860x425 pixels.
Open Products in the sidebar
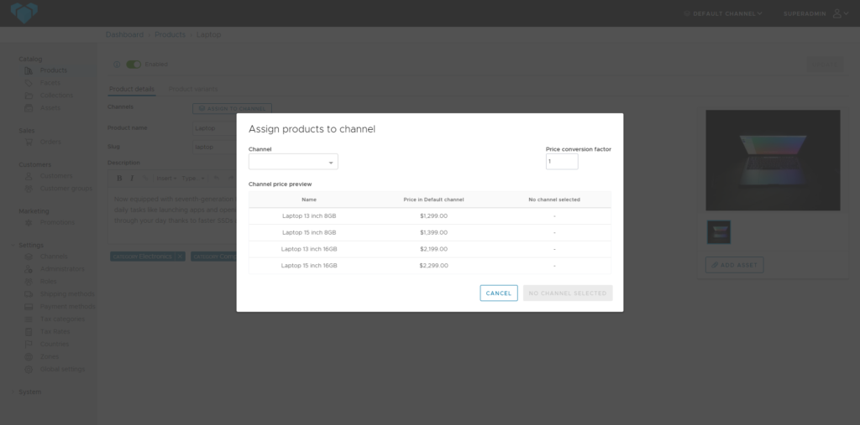(x=53, y=70)
